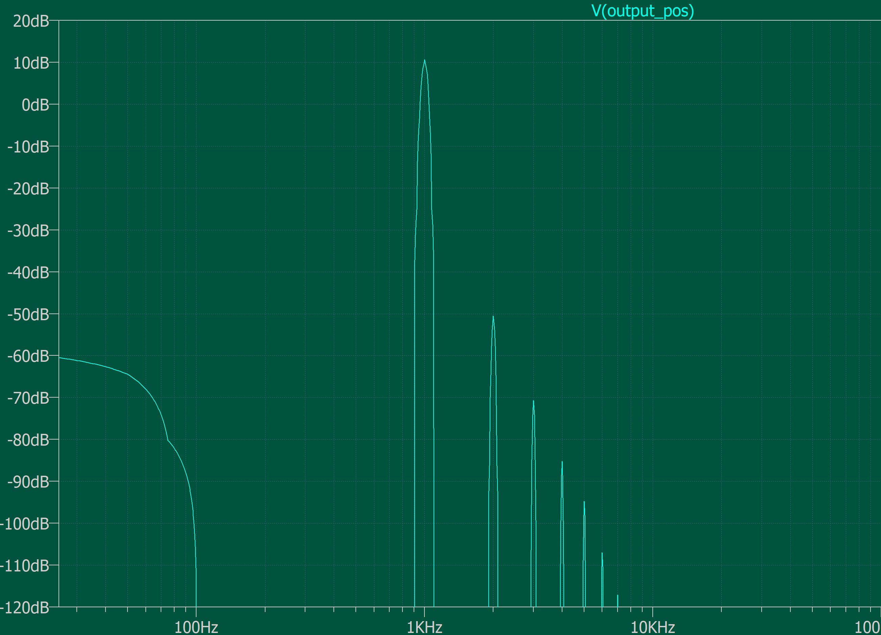
Task: Click the 1KHz fundamental peak tip
Action: tap(424, 60)
